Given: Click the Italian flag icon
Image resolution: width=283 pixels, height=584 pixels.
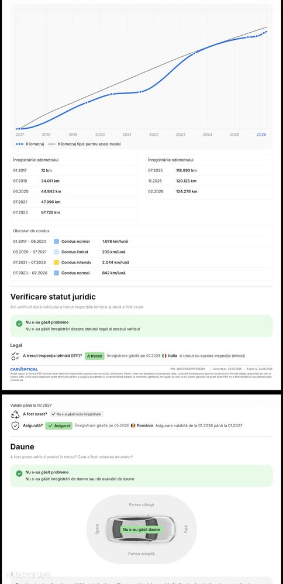Looking at the screenshot, I should click(x=164, y=356).
